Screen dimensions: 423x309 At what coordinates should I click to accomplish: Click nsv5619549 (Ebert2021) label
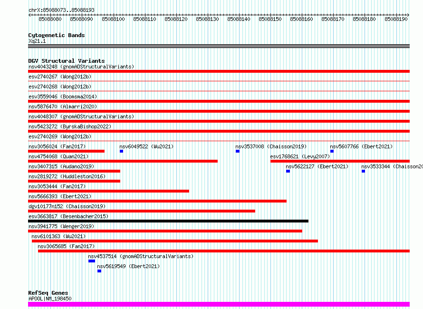[128, 266]
